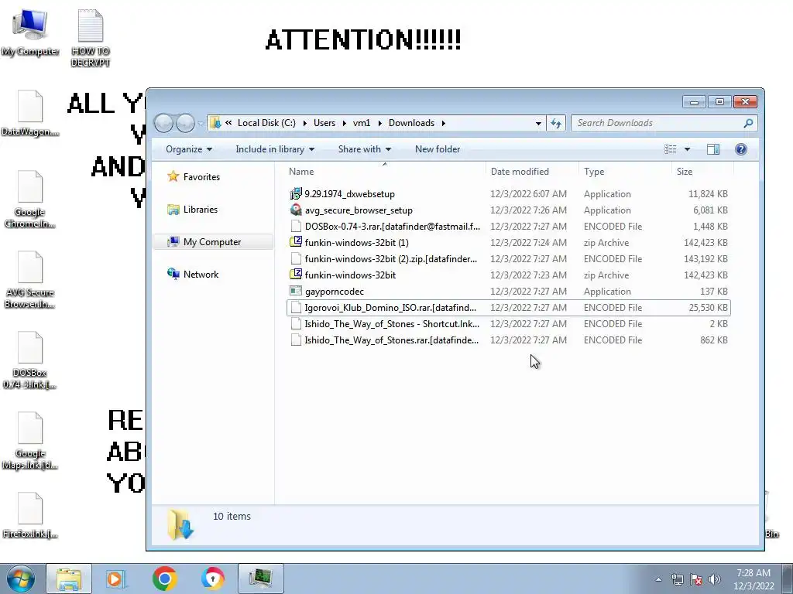This screenshot has height=594, width=793.
Task: Click the network tray icon
Action: pyautogui.click(x=677, y=579)
